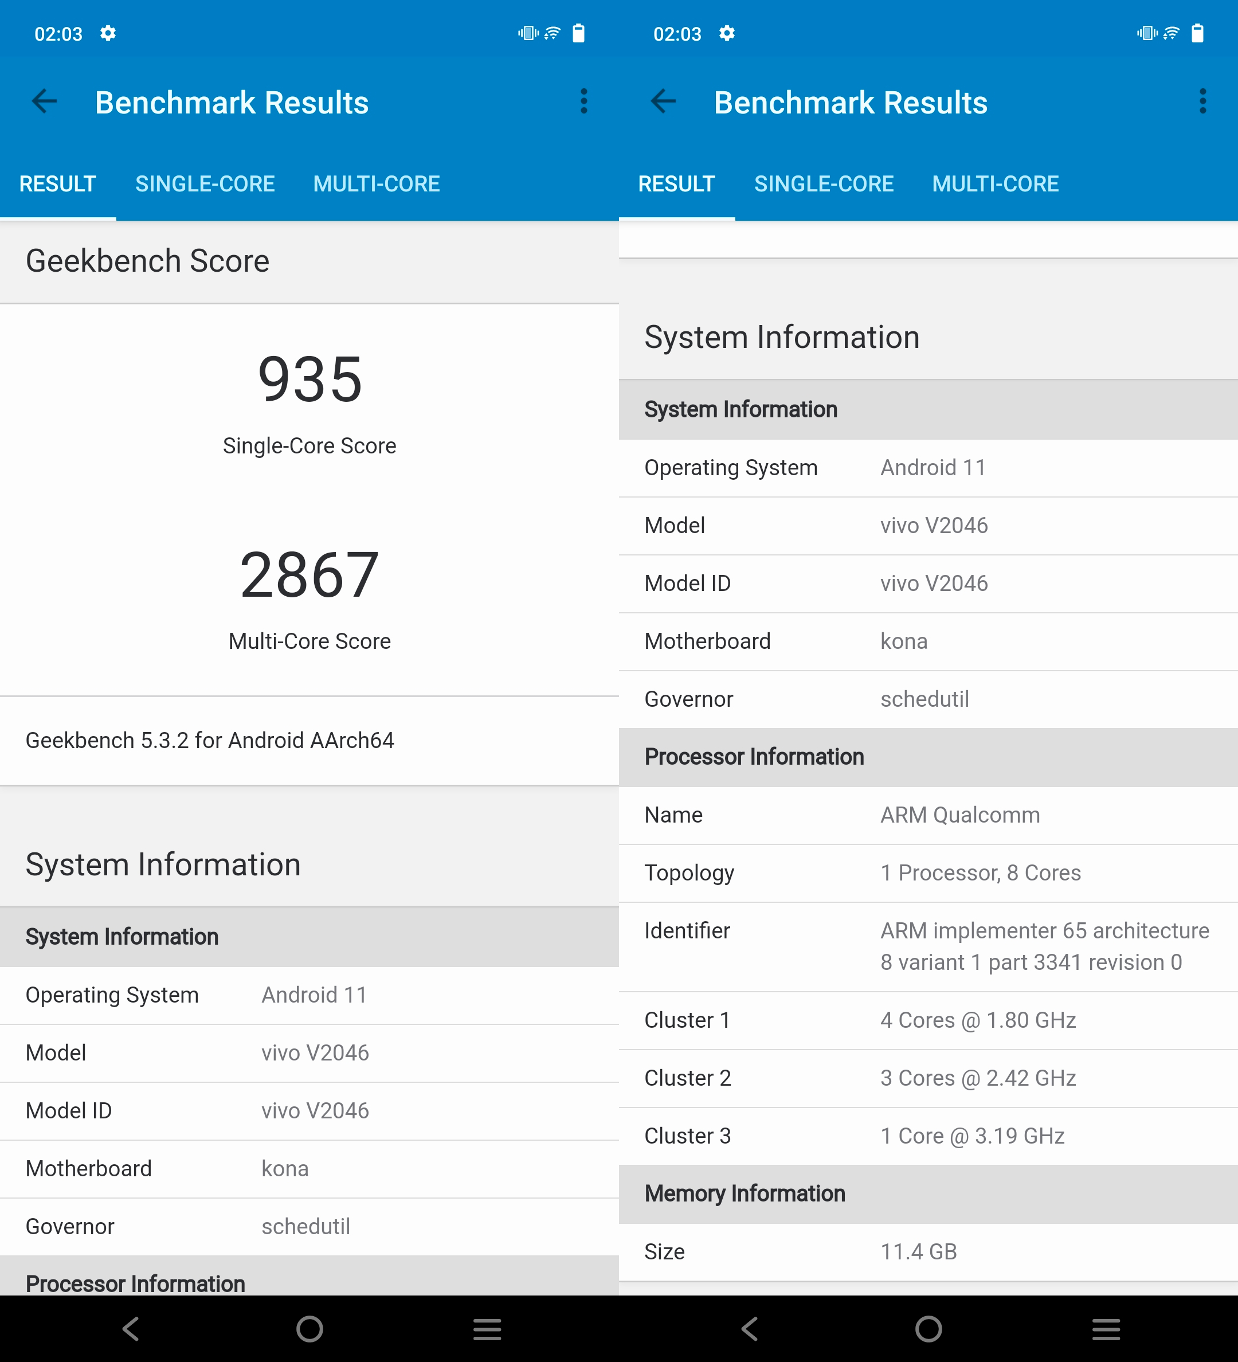
Task: Tap Model ID row on left screen
Action: coord(309,1111)
